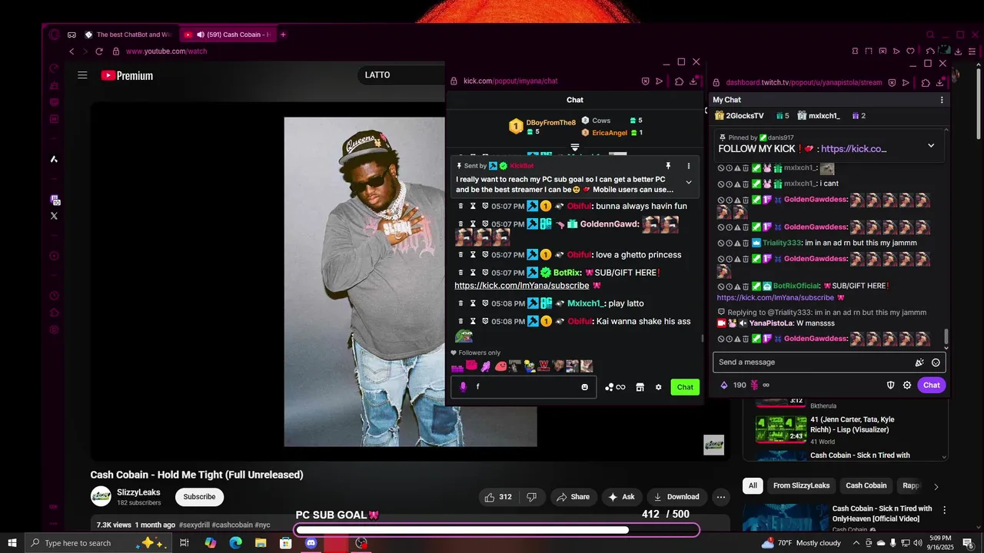This screenshot has height=553, width=984.
Task: Toggle voice input mic in Kick chat
Action: click(463, 387)
